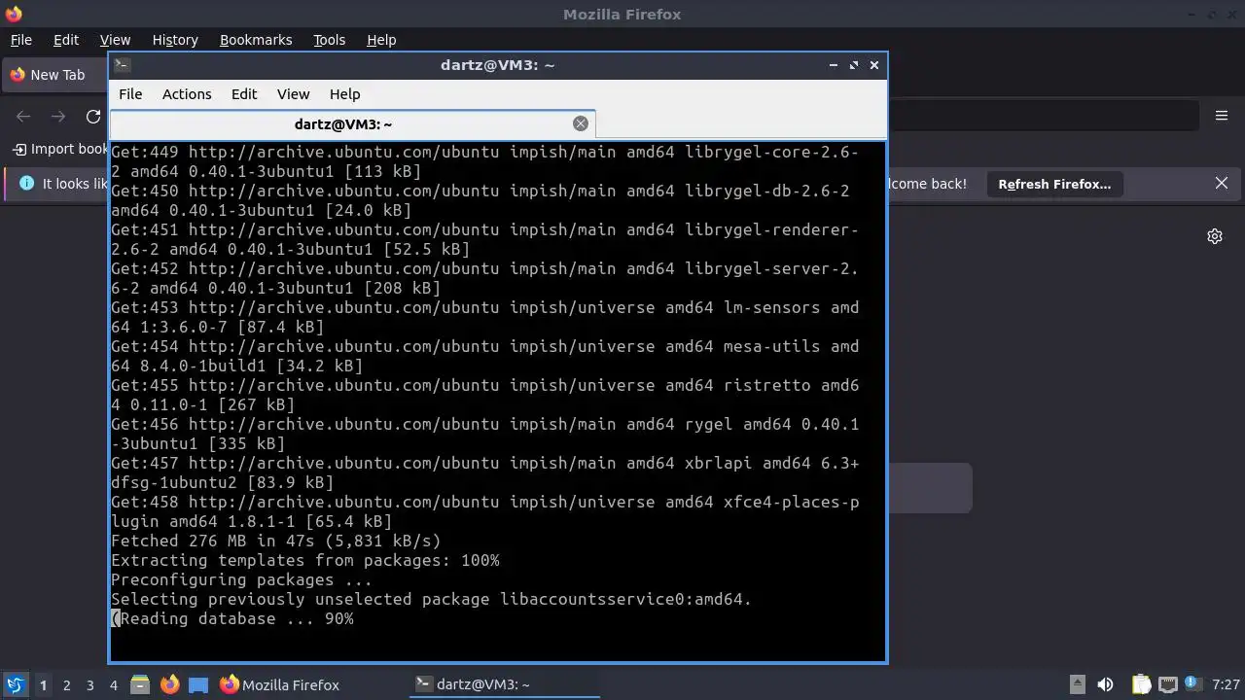This screenshot has width=1245, height=700.
Task: Click the show desktop icon in panel
Action: coord(198,684)
